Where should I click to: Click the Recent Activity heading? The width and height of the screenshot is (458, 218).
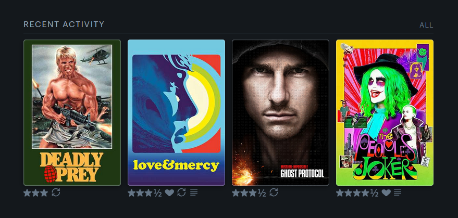click(x=64, y=24)
